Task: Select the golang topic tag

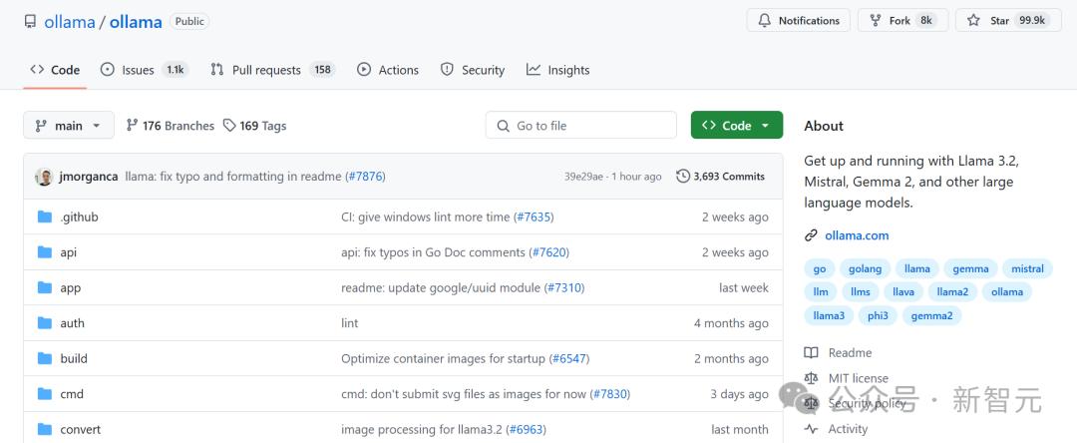Action: 865,268
